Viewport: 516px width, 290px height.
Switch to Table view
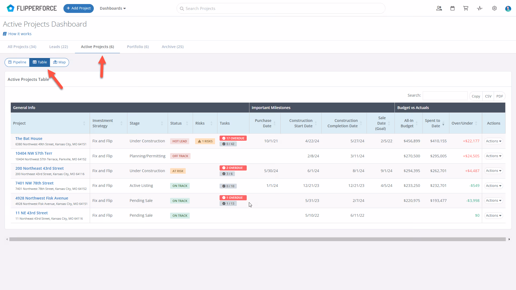click(x=40, y=62)
